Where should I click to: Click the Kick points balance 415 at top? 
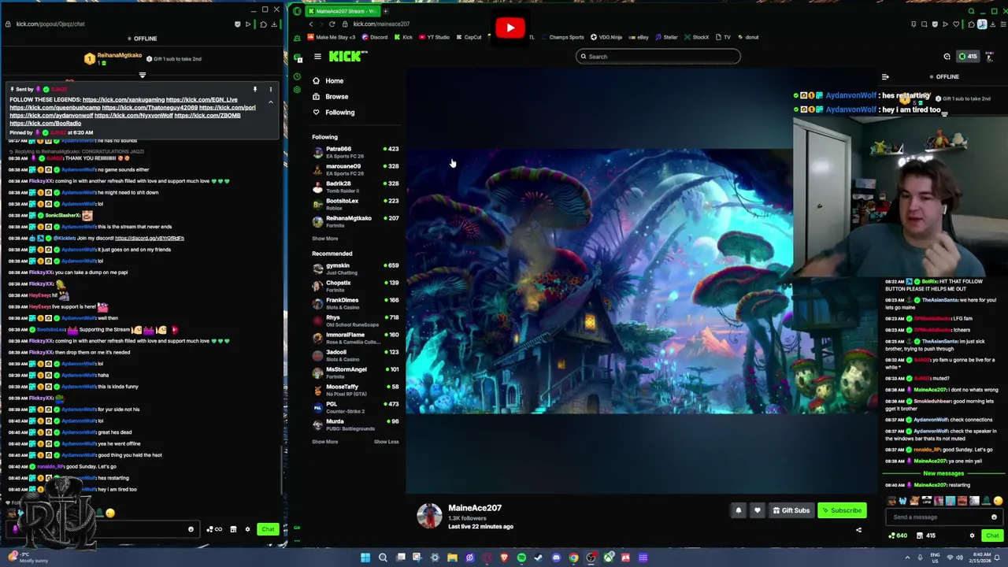[x=968, y=57]
